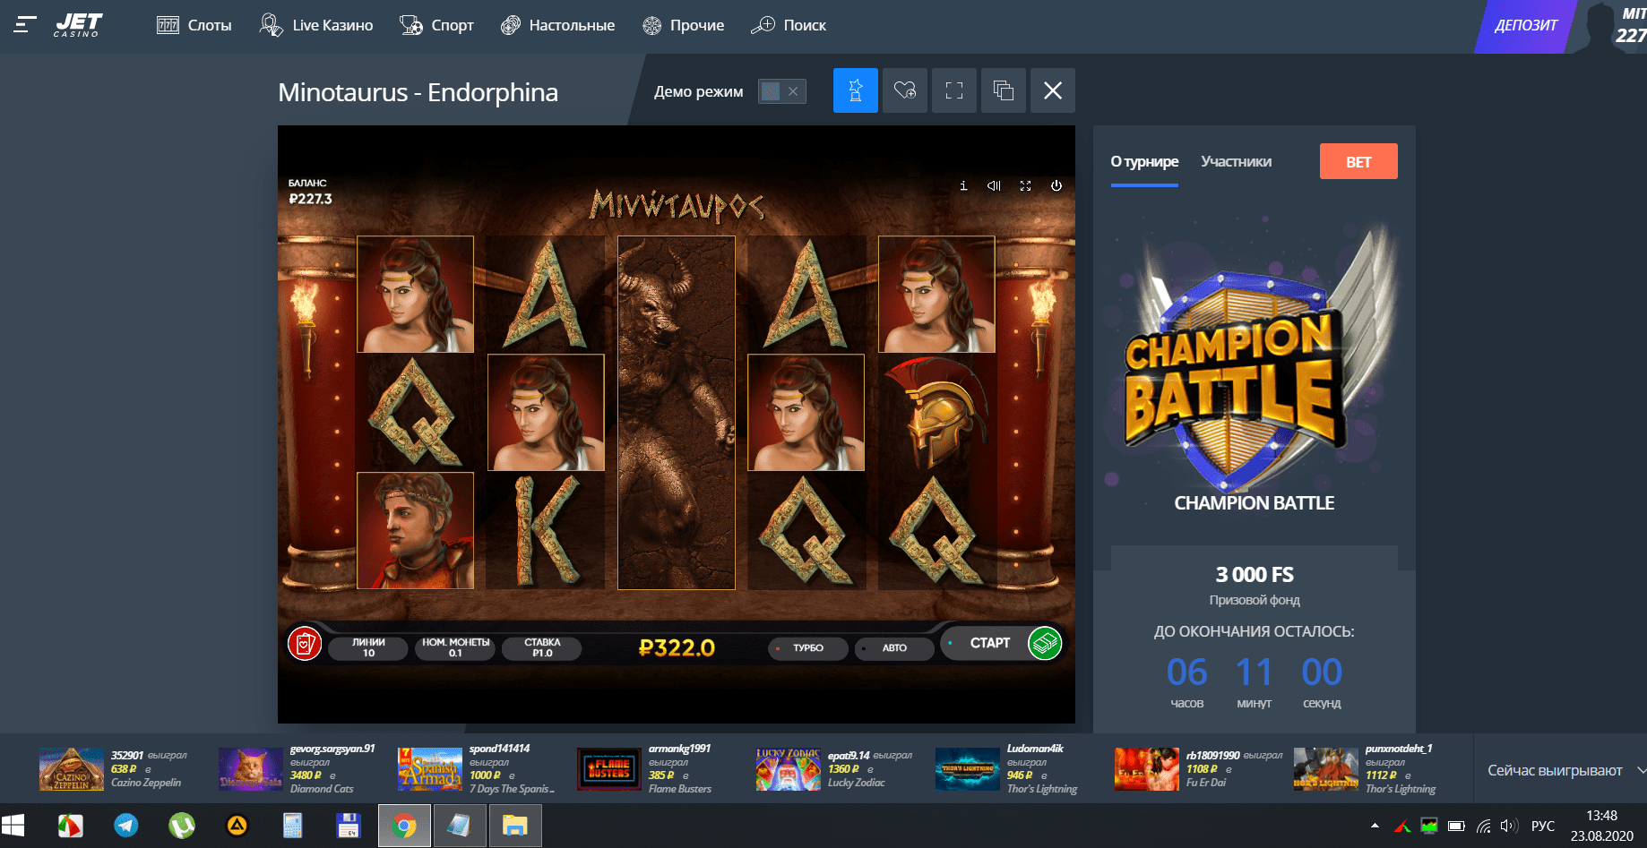Expand the game to fullscreen frame
The height and width of the screenshot is (848, 1647).
(954, 90)
